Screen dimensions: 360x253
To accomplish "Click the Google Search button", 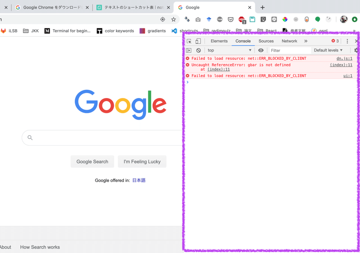I will coord(92,161).
